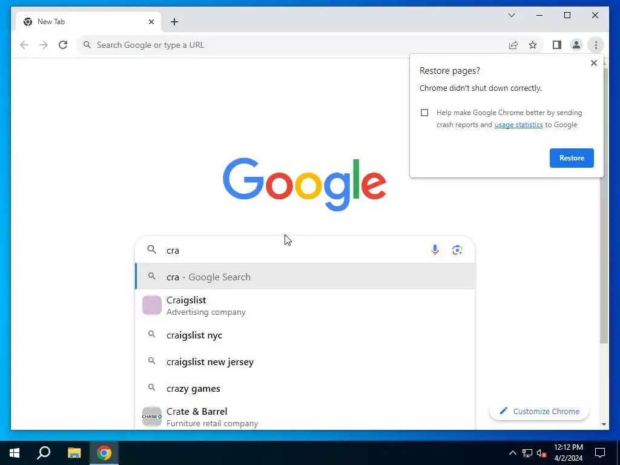The height and width of the screenshot is (465, 620).
Task: Click the scrollbar down arrow
Action: click(604, 424)
